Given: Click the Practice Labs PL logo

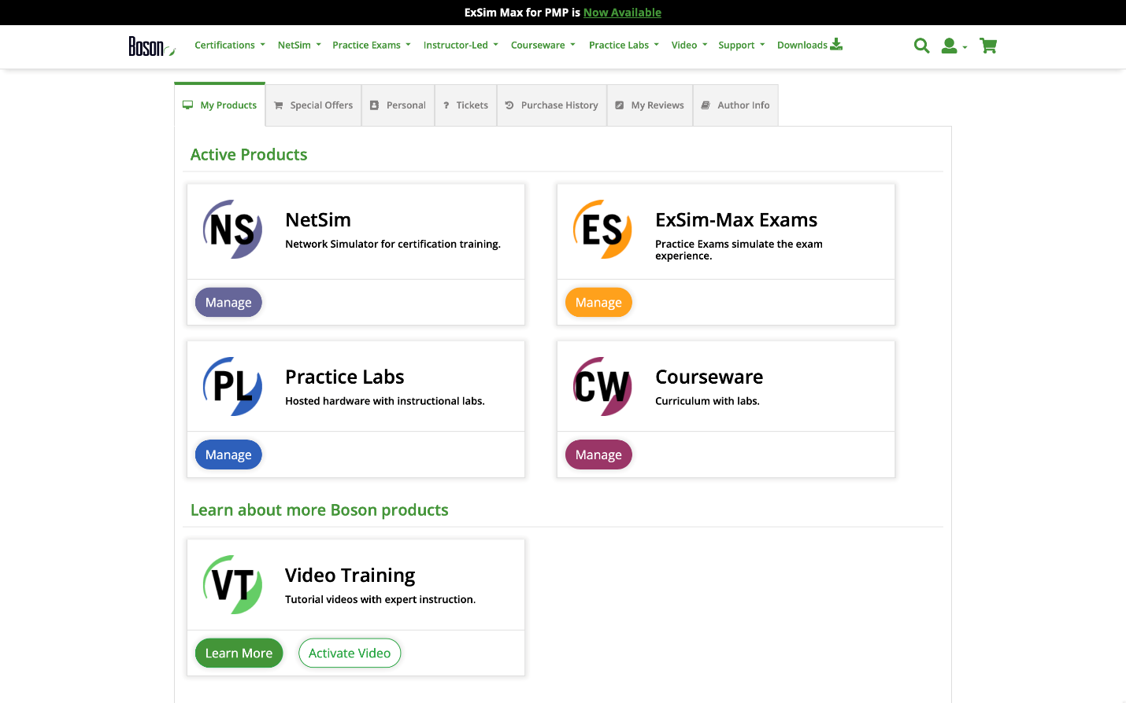Looking at the screenshot, I should (x=232, y=386).
